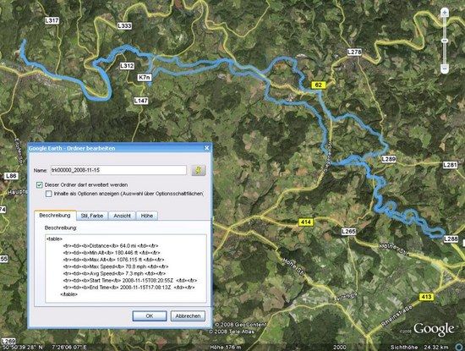Screen dimensions: 465x351
Task: Click the L289 road label
Action: [x=389, y=159]
